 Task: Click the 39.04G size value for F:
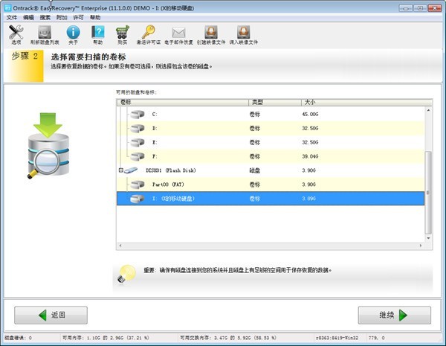[310, 156]
